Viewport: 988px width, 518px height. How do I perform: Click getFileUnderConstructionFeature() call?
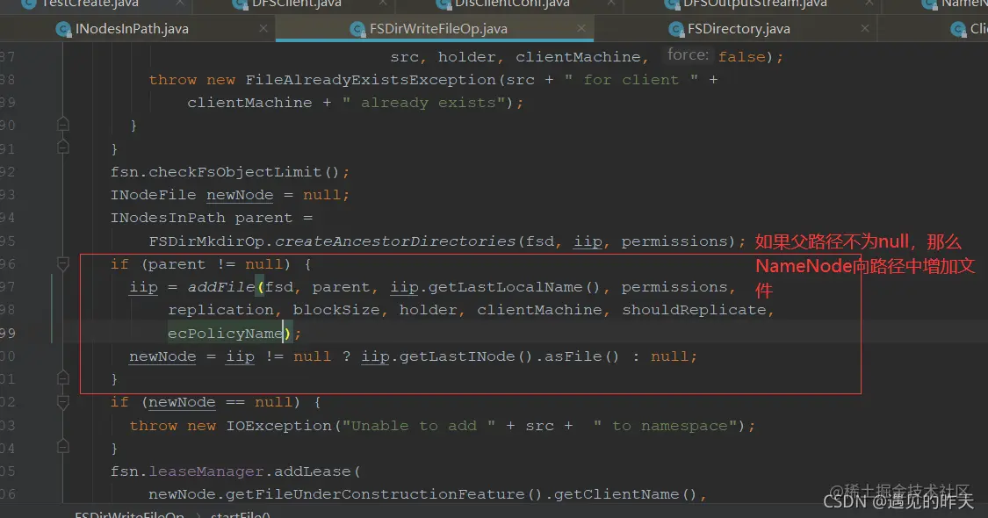click(383, 494)
